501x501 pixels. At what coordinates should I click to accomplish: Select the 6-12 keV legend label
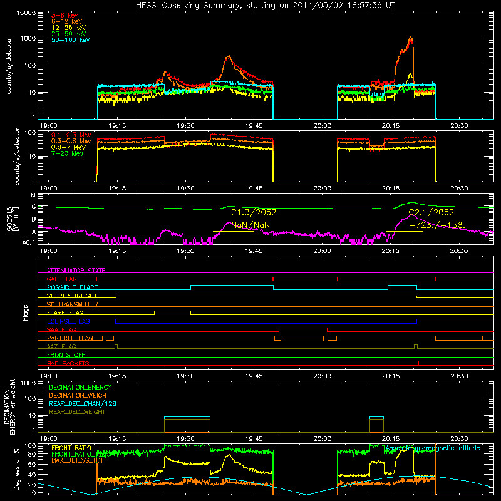coord(67,21)
